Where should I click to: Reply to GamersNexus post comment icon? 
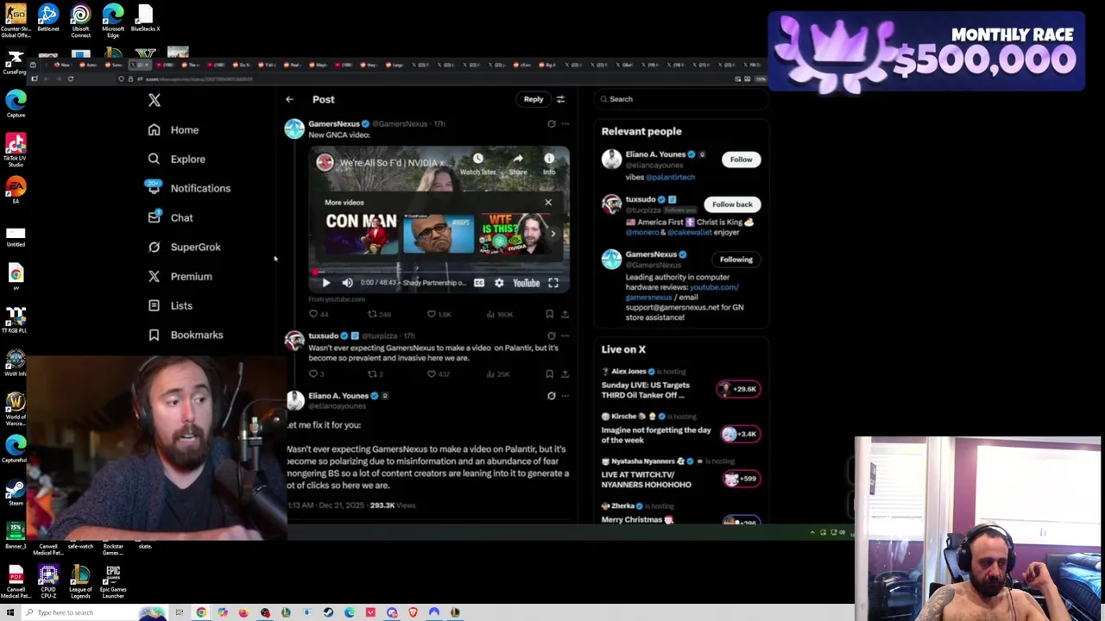[x=313, y=315]
